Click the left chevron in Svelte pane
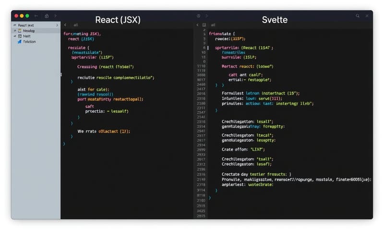This screenshot has width=384, height=230. pyautogui.click(x=197, y=24)
